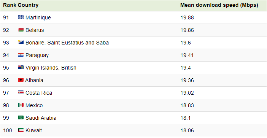Screen dimensions: 267x138
Task: Click the Martinique flag icon
Action: pos(21,17)
